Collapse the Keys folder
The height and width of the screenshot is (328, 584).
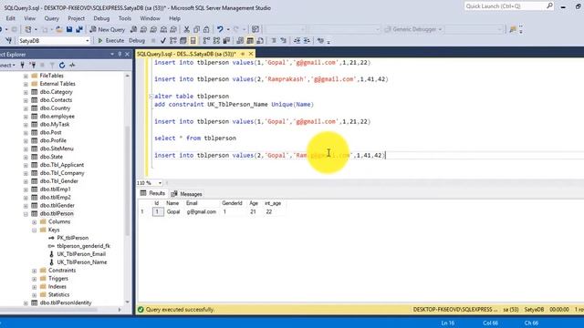(35, 231)
